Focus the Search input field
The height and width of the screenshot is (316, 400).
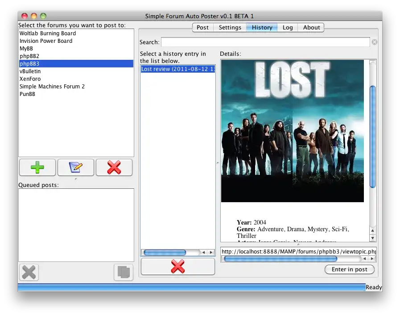click(x=265, y=42)
